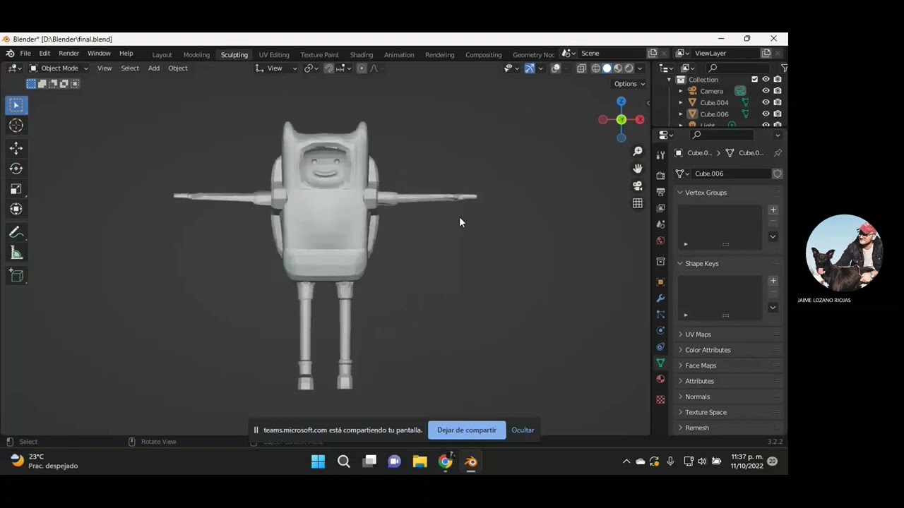Toggle X-ray display in viewport header
This screenshot has width=904, height=508.
click(x=581, y=68)
